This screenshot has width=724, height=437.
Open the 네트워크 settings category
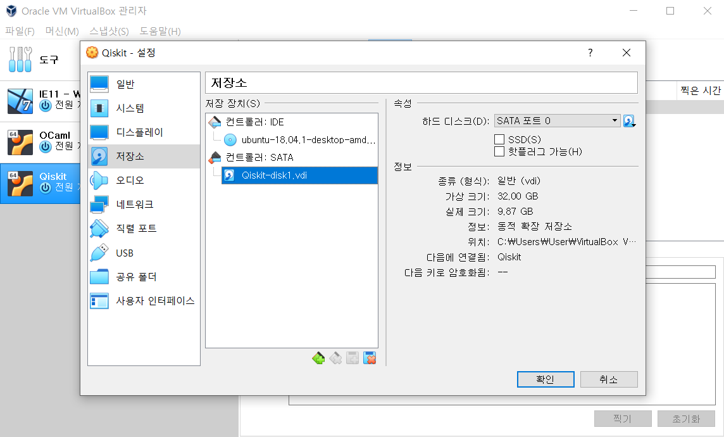144,204
